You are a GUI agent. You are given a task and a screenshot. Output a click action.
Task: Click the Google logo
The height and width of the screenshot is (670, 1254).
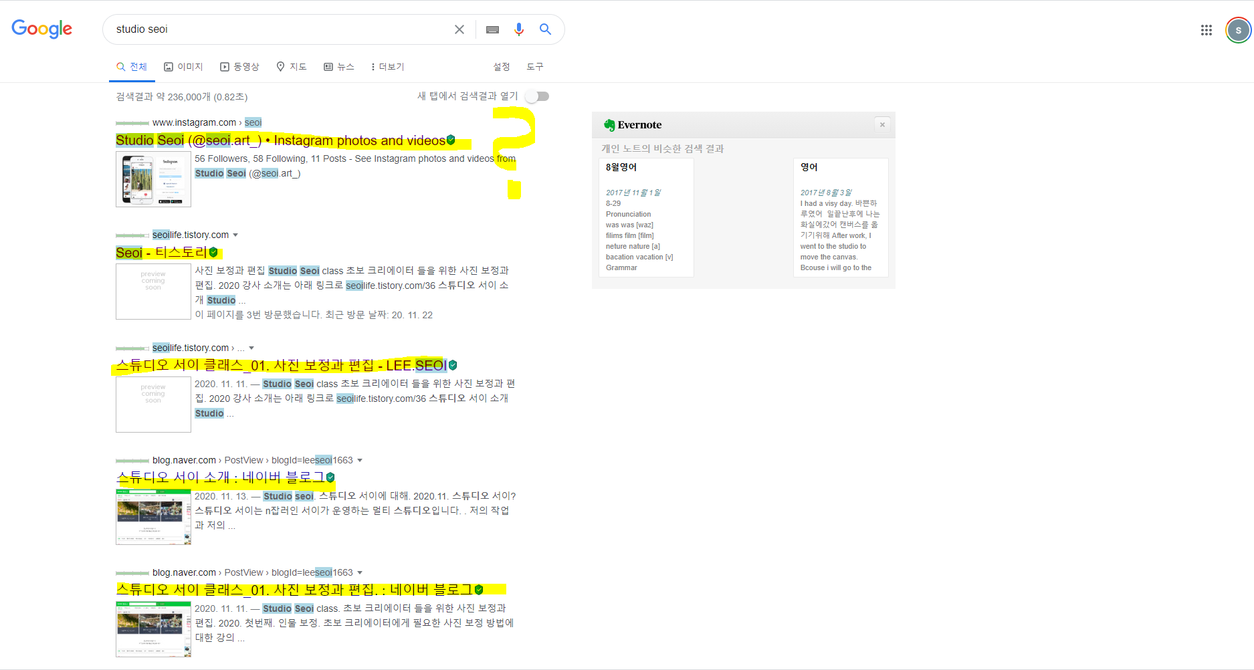(x=41, y=29)
